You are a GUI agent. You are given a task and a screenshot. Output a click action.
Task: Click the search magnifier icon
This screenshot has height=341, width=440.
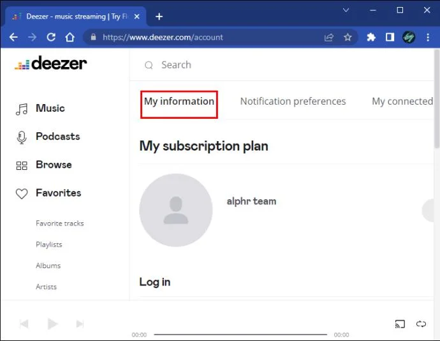149,65
